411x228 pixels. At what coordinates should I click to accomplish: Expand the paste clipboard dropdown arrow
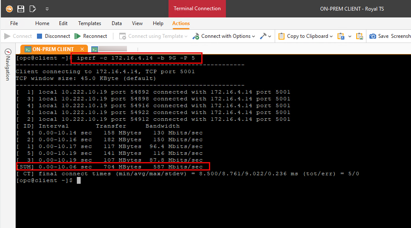pyautogui.click(x=350, y=36)
